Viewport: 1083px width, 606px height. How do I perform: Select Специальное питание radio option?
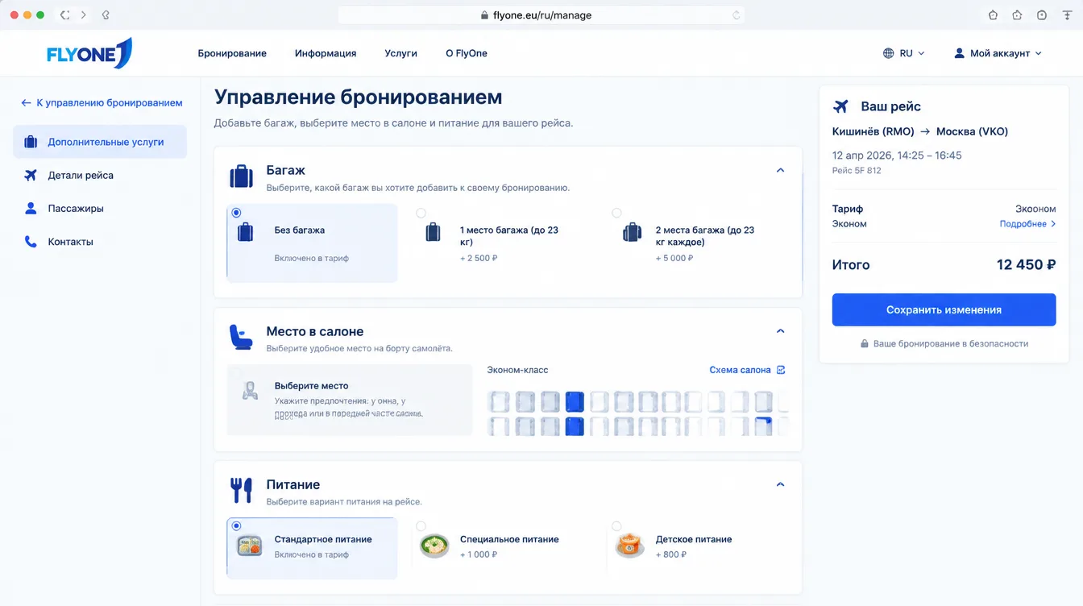click(421, 525)
